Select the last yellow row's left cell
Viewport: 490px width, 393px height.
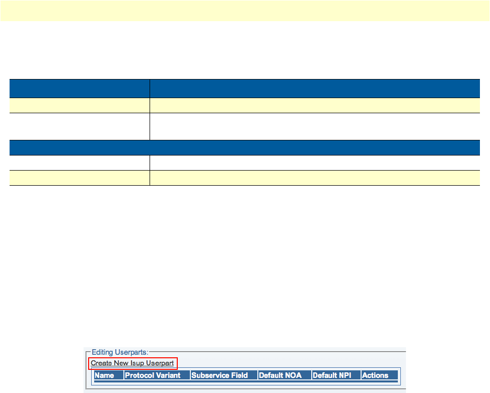click(x=80, y=178)
